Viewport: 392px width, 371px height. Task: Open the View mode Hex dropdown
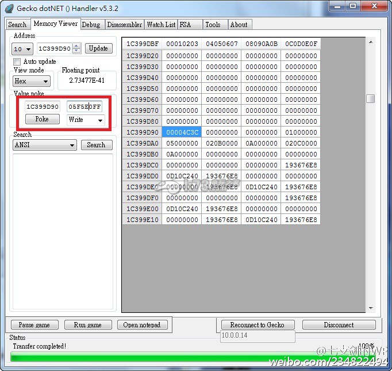pyautogui.click(x=31, y=81)
